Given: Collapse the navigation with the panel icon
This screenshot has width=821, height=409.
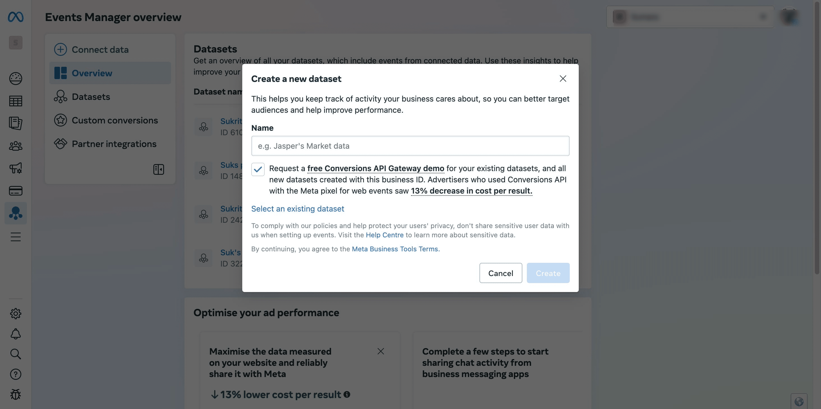Looking at the screenshot, I should [x=158, y=169].
